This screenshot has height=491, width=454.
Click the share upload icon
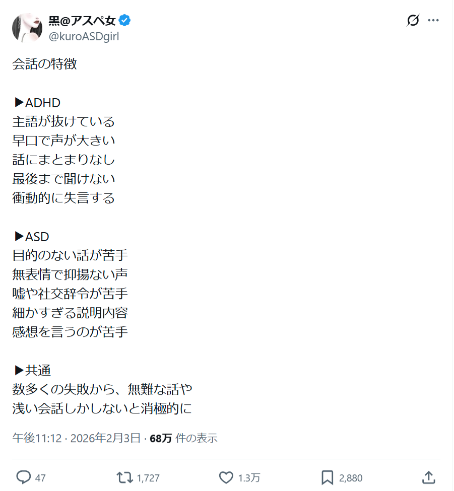click(429, 478)
